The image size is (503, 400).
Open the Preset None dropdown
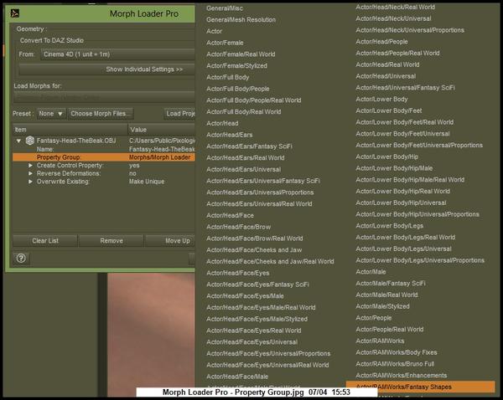point(51,113)
